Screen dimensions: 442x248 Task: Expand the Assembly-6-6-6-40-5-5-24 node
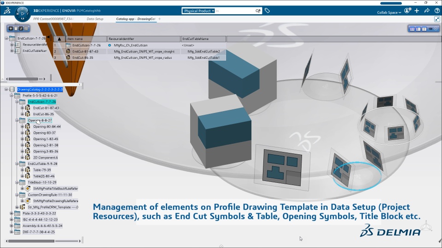click(12, 225)
